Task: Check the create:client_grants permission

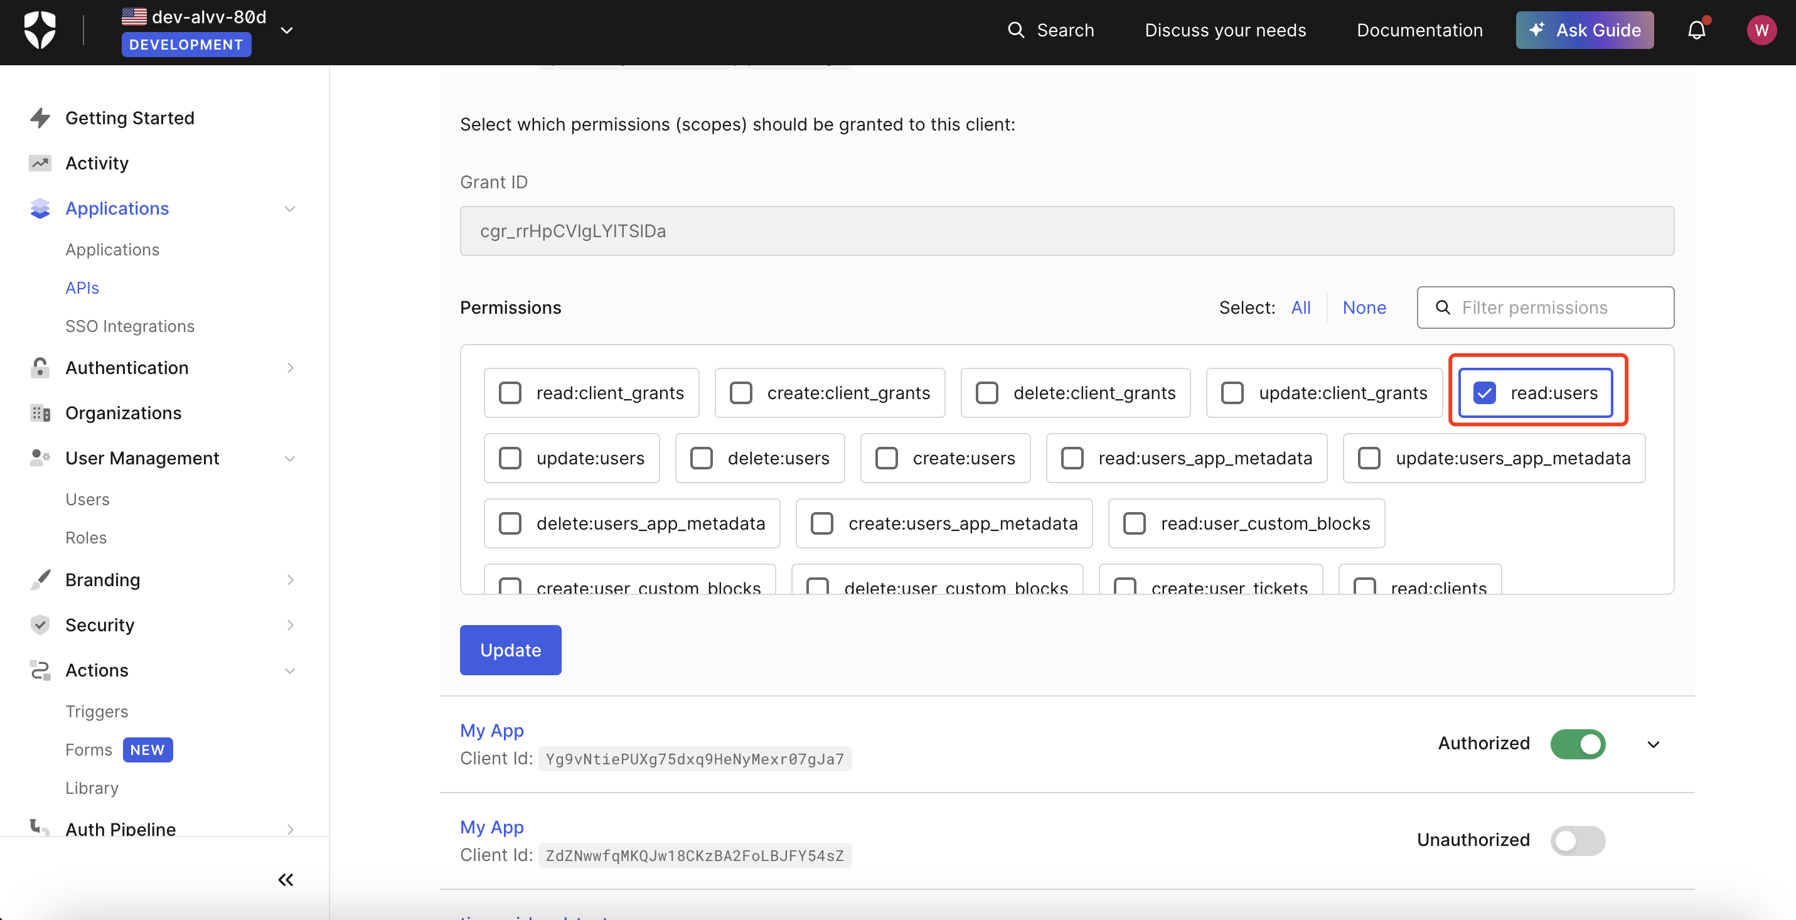Action: (x=740, y=393)
